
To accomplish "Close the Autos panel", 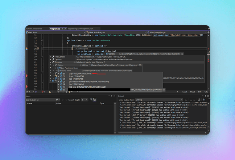I will [115, 96].
